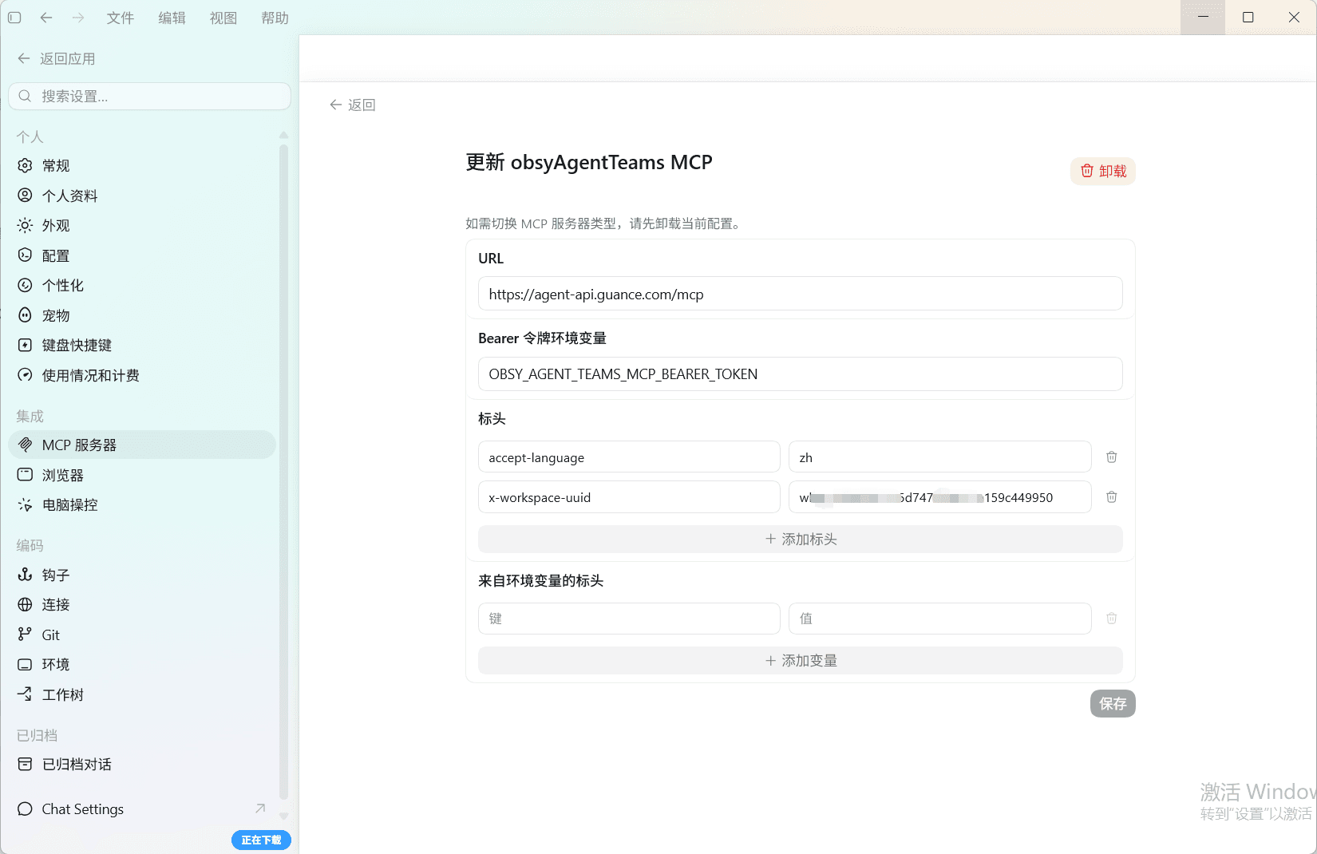Open 个人资料 profile icon

[x=25, y=196]
